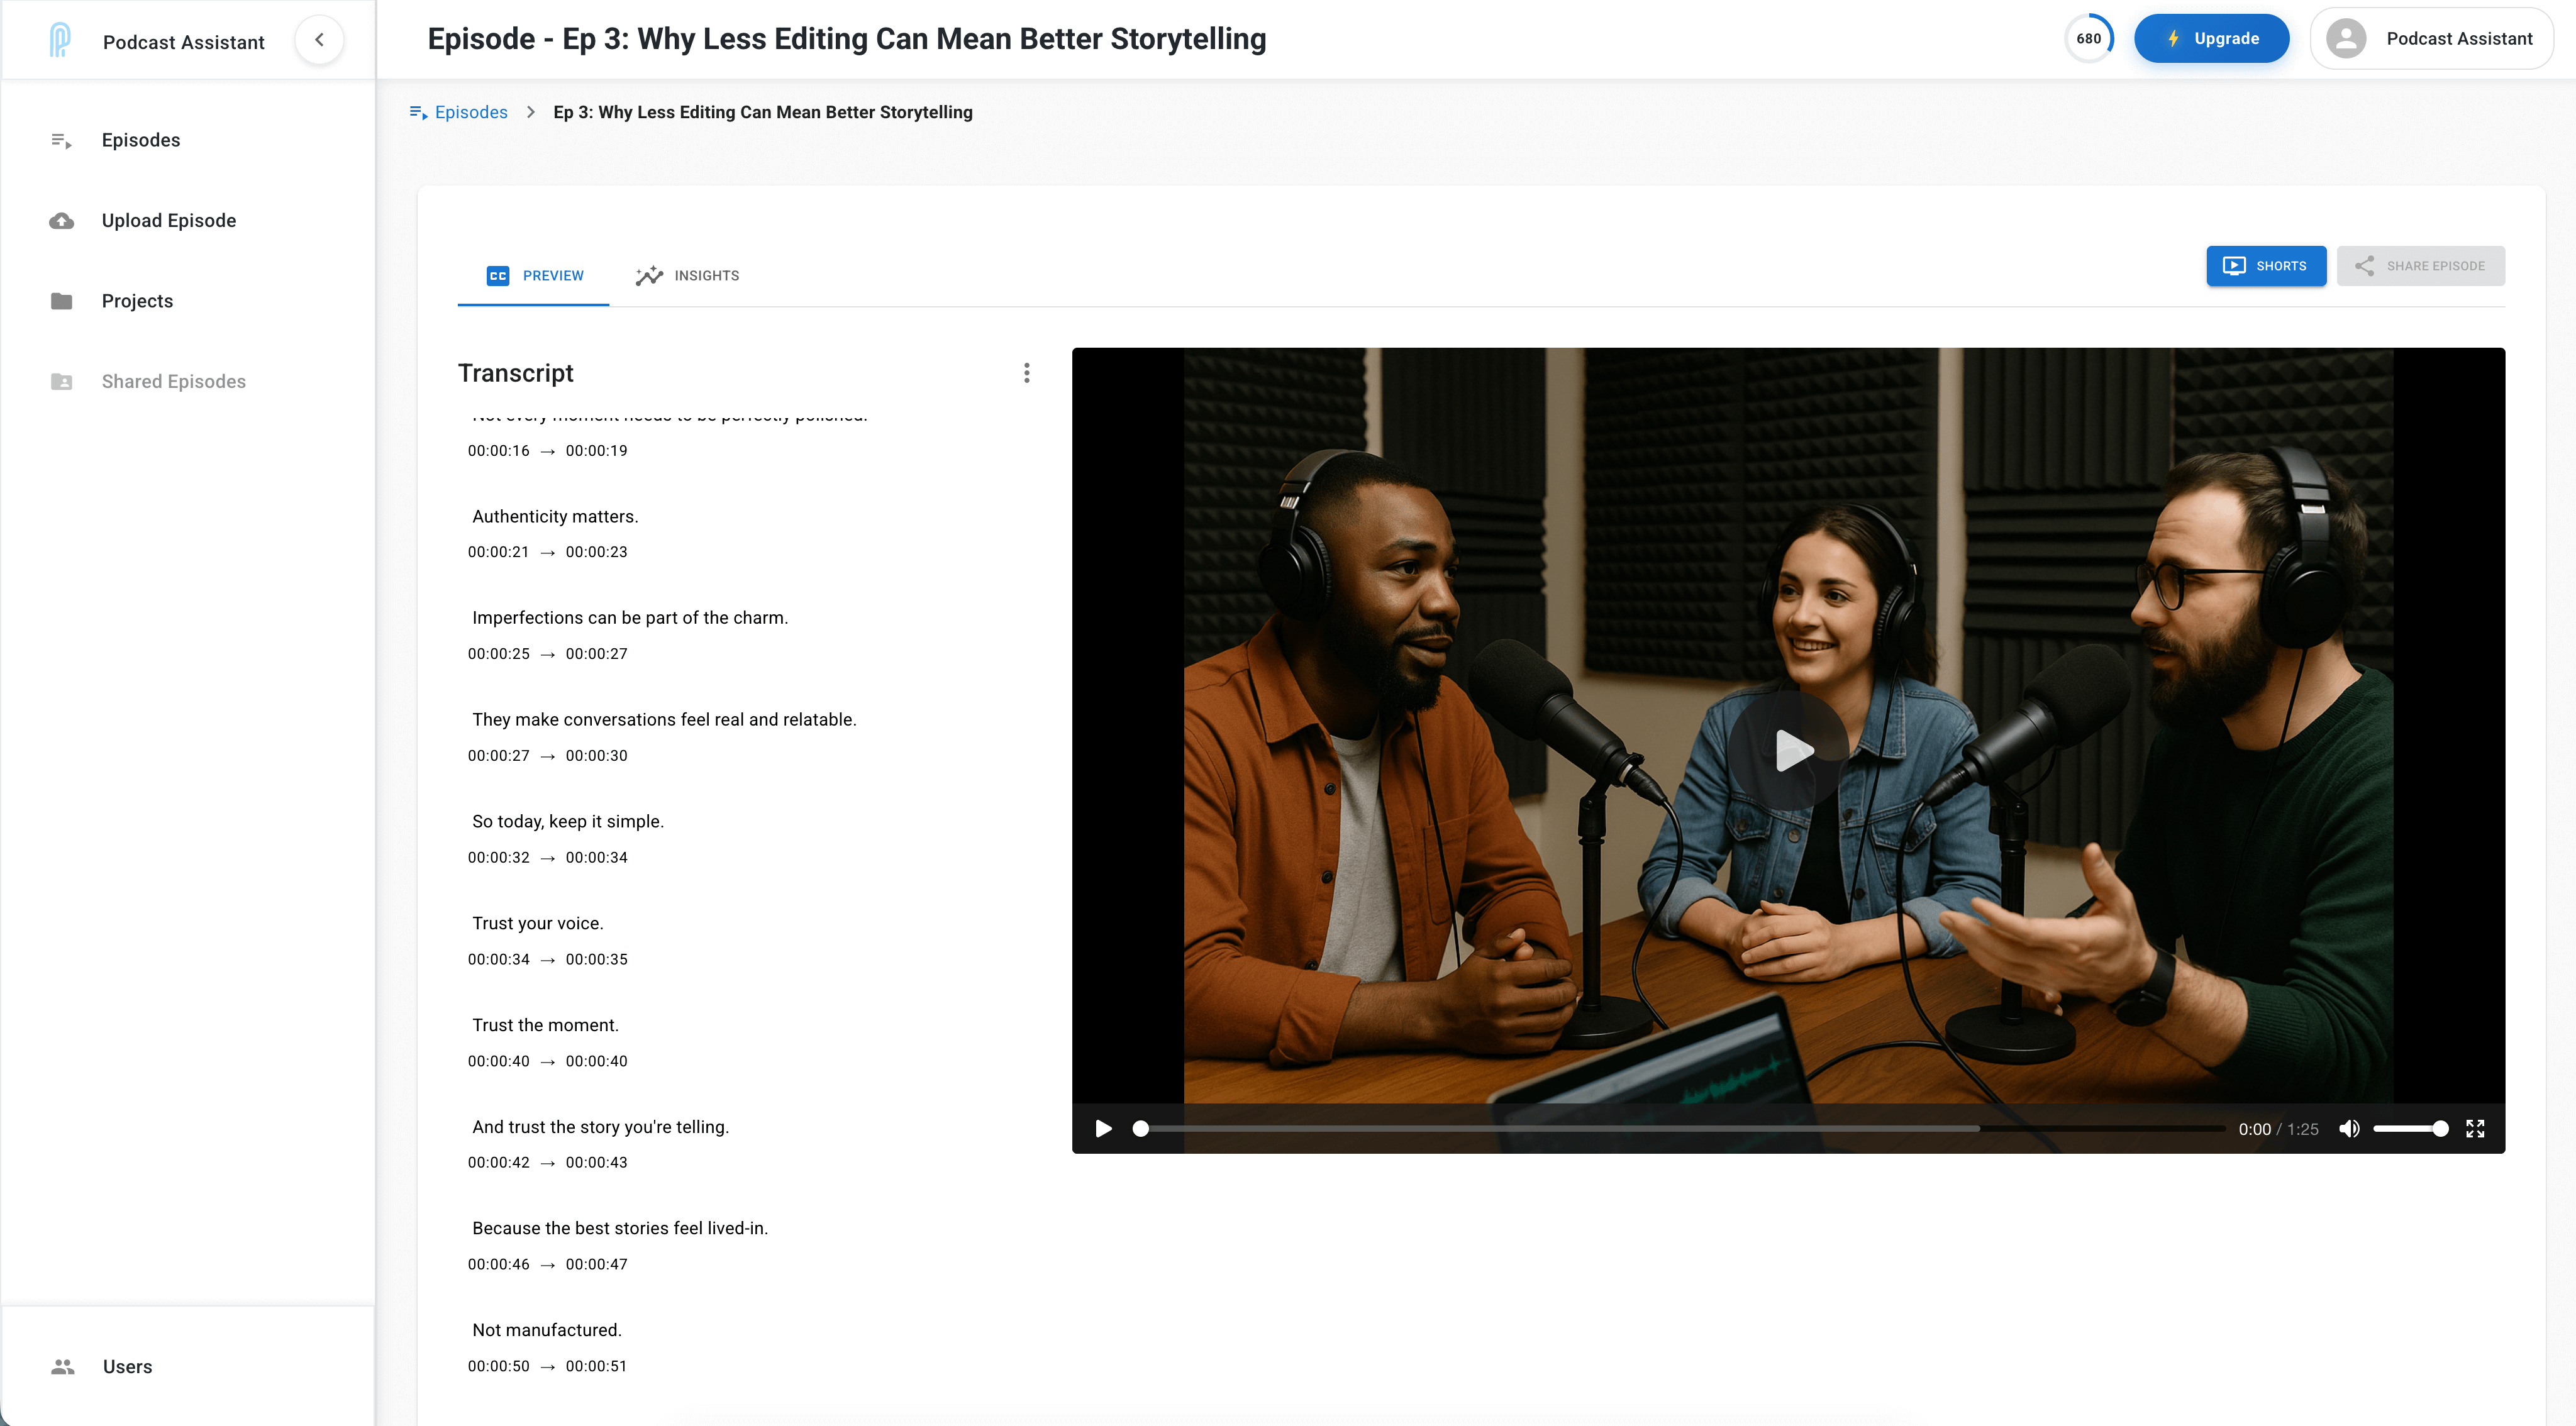Collapse the sidebar with the chevron button

point(319,40)
